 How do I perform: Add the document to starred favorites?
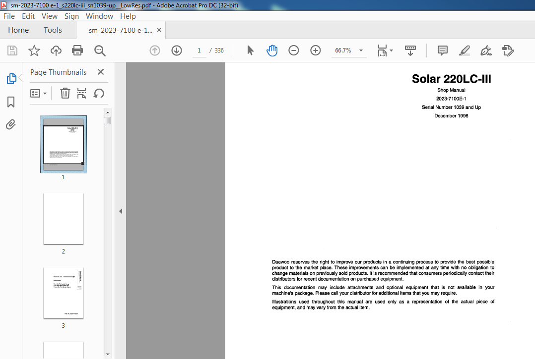click(x=34, y=51)
